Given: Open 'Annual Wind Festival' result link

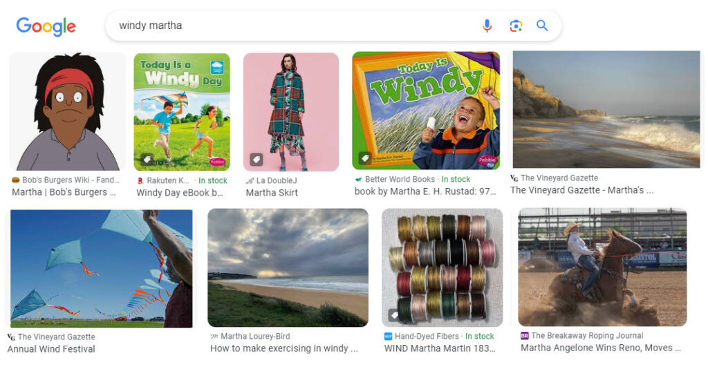Looking at the screenshot, I should (51, 349).
